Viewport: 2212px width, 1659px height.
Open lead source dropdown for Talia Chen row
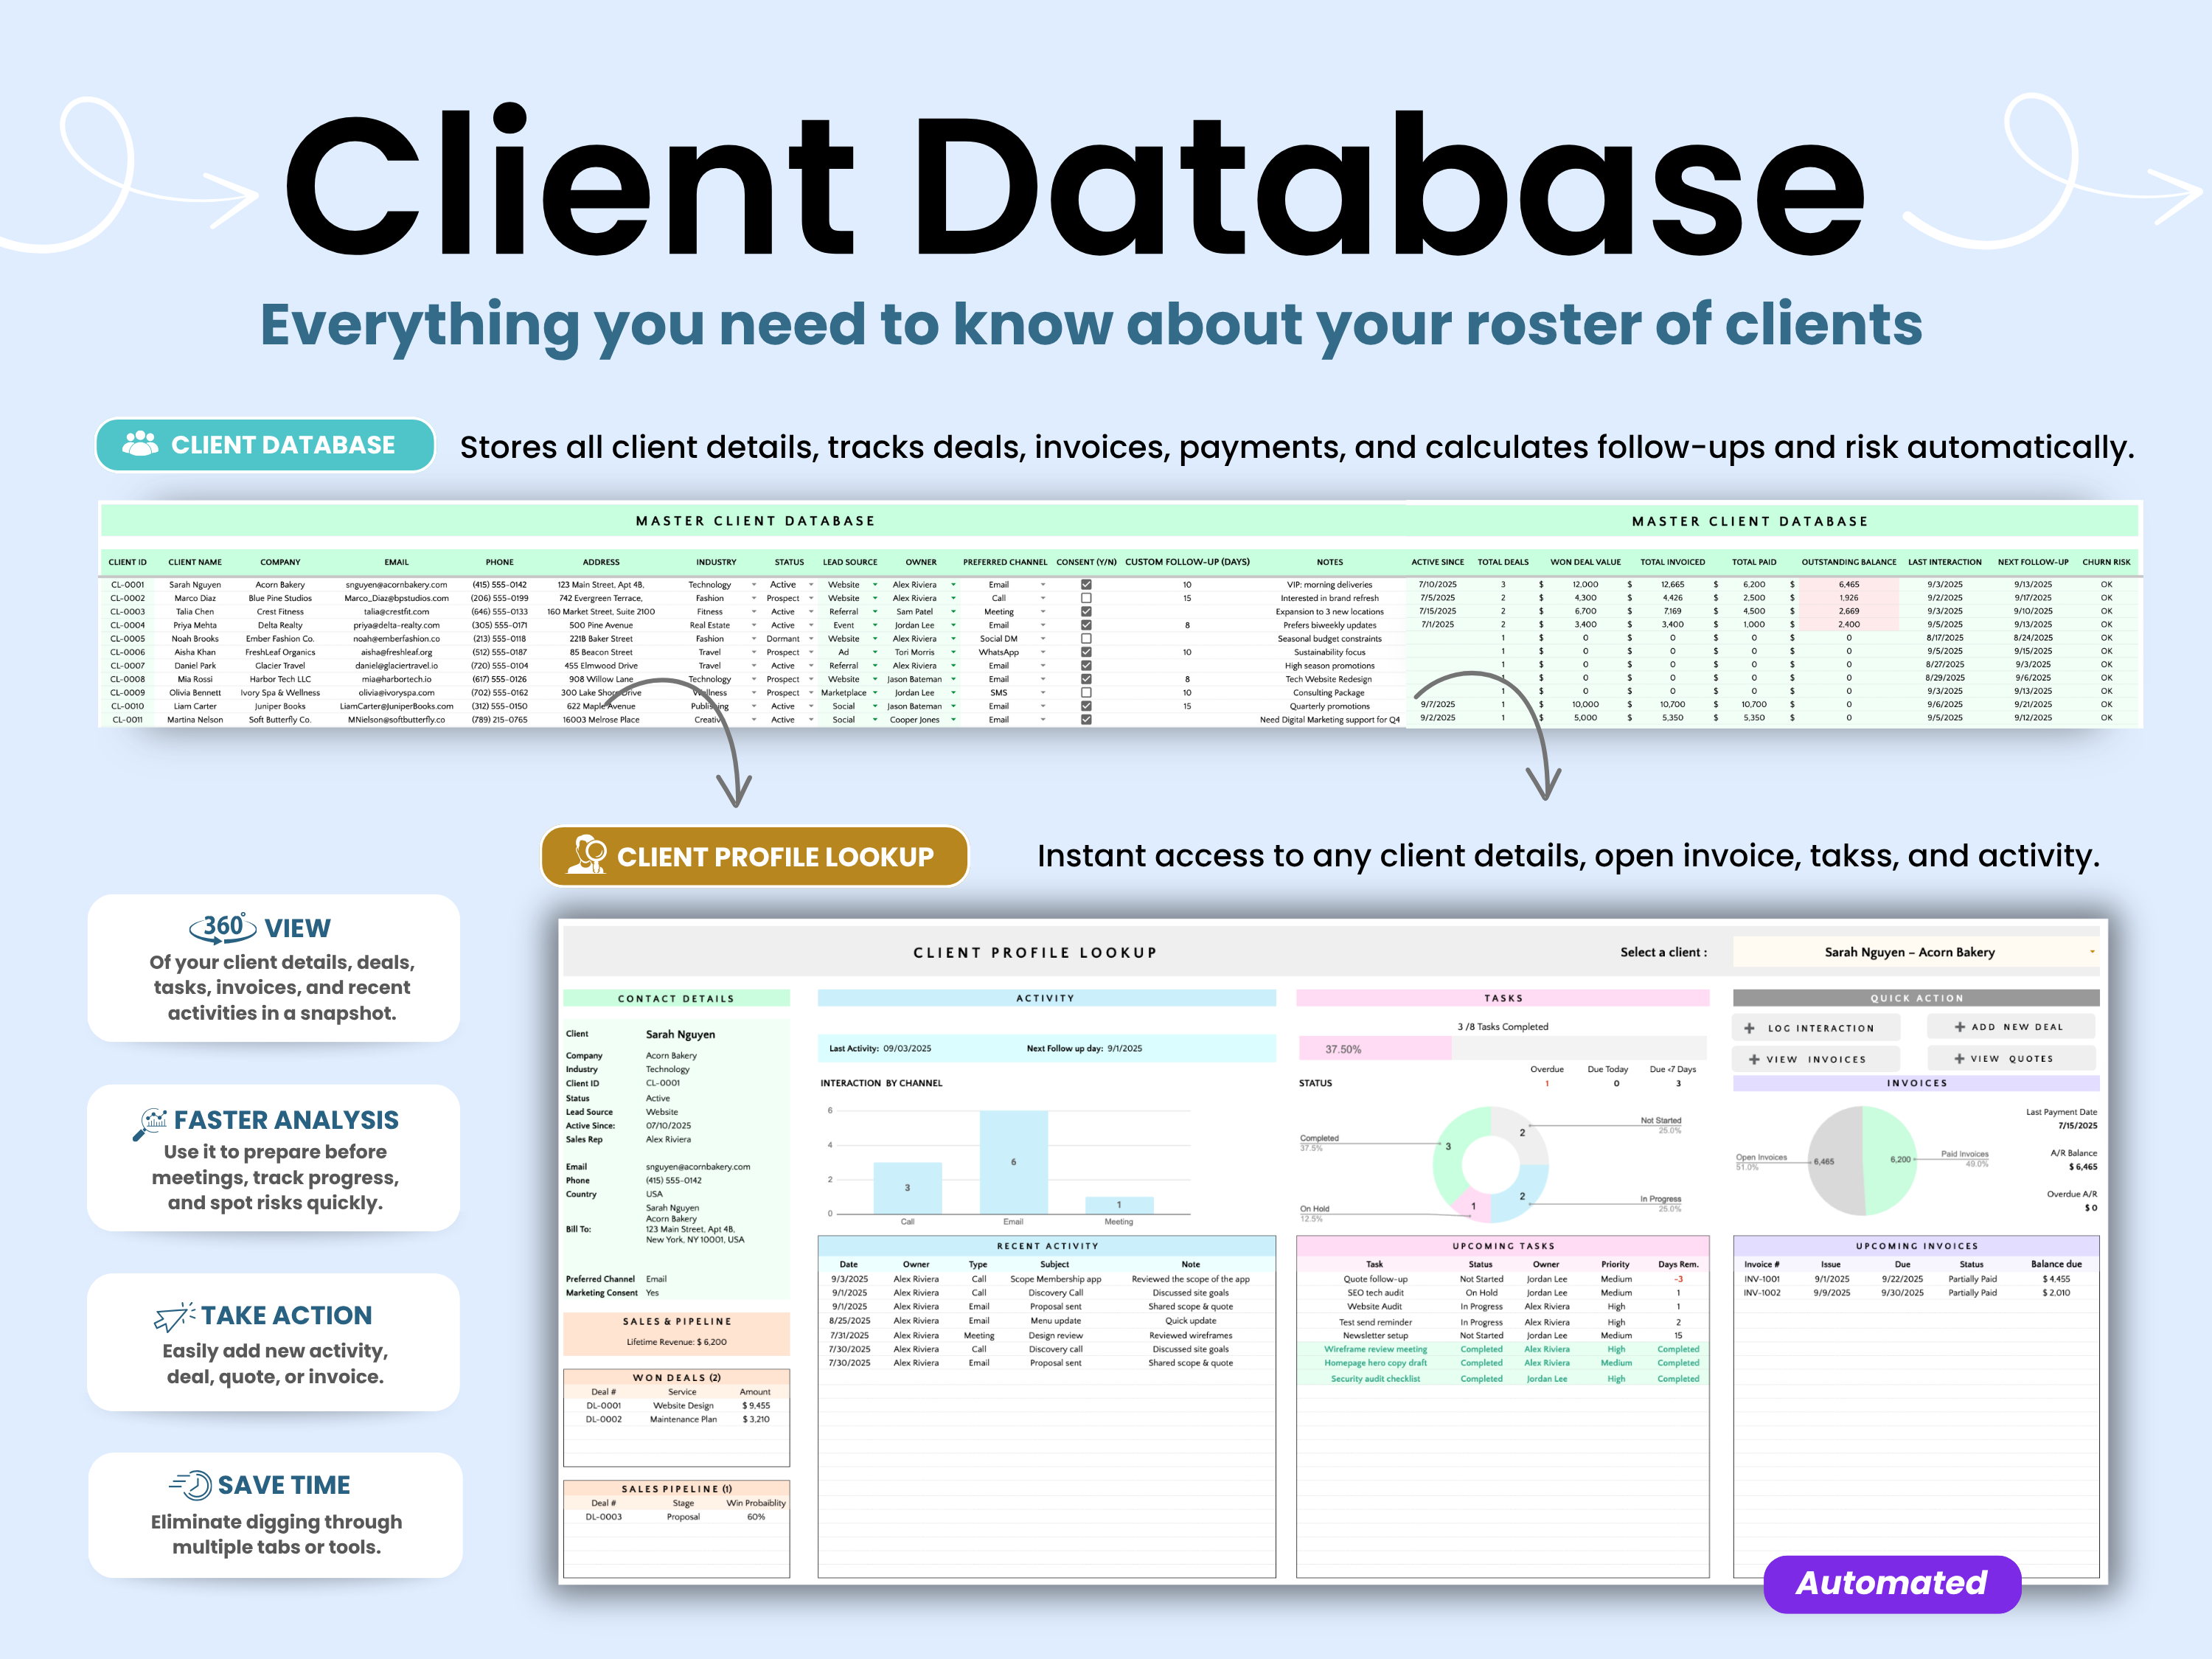(875, 612)
